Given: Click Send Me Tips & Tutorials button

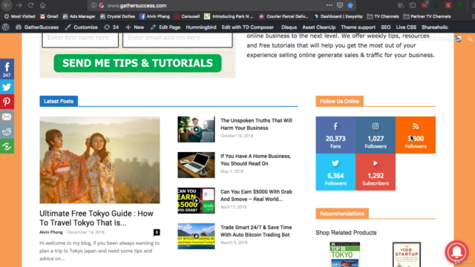Looking at the screenshot, I should point(137,63).
